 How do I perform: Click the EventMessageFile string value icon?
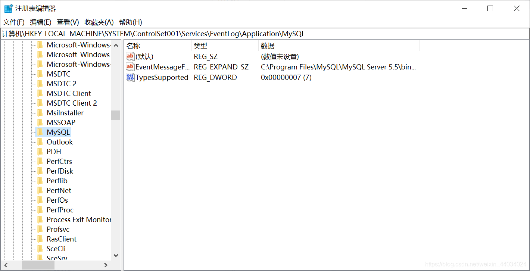click(x=130, y=67)
